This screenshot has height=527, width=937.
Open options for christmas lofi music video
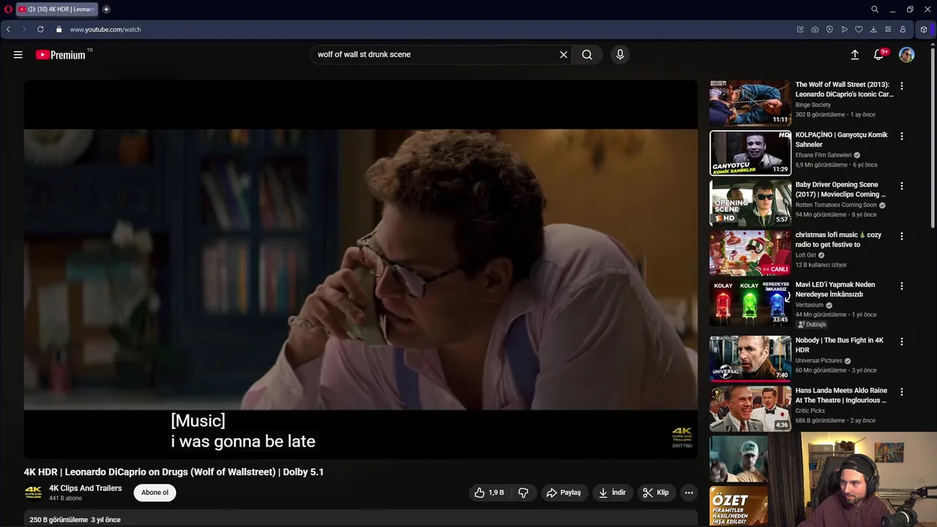(x=901, y=236)
